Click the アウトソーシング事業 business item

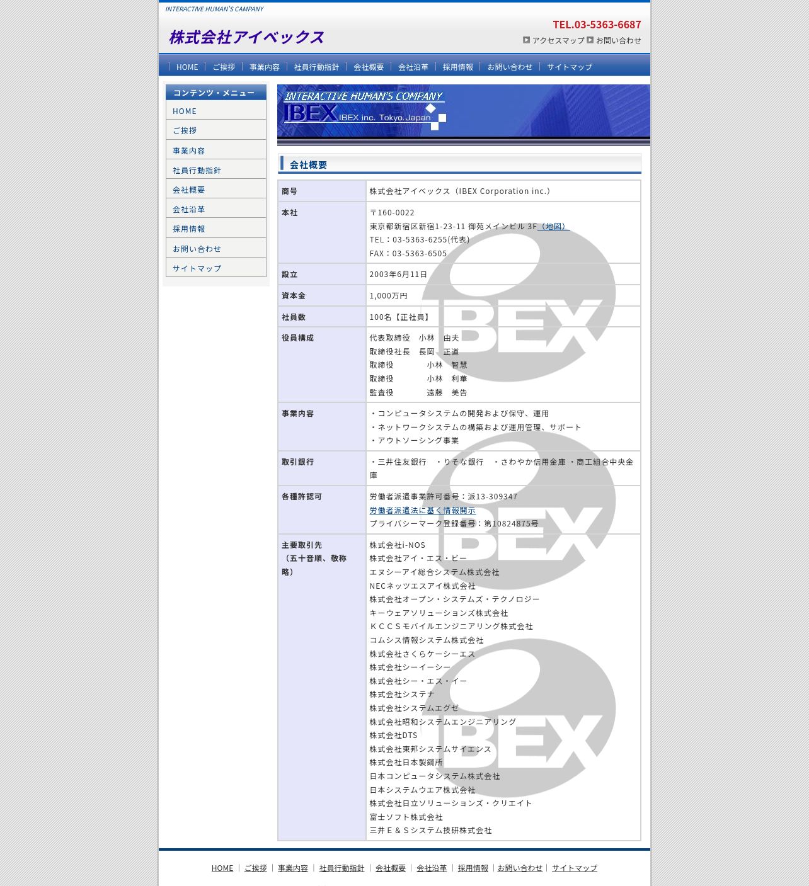pos(415,440)
